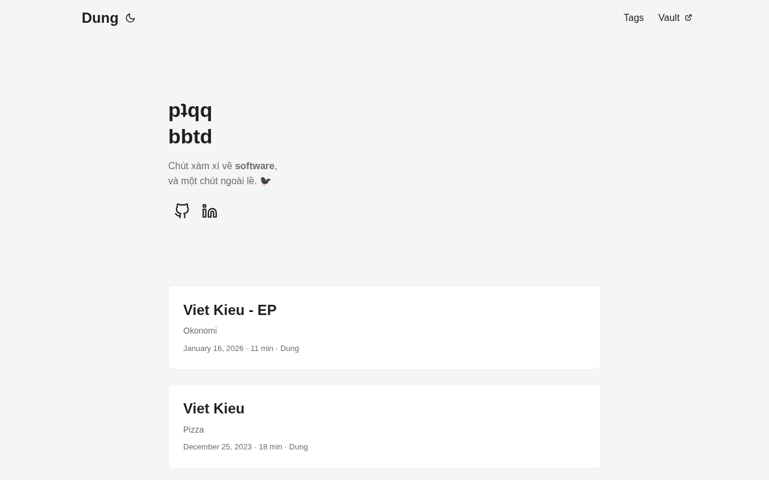Select the December 25, 2023 post date
769x480 pixels.
pos(217,447)
